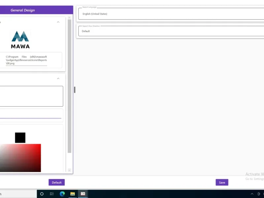
Task: Click the Cortana circle icon
Action: point(42,194)
